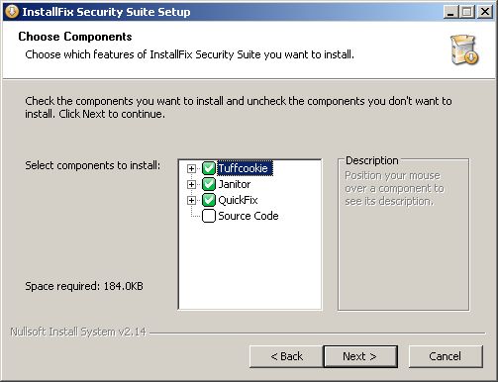Cancel the setup
498x382 pixels.
446,356
